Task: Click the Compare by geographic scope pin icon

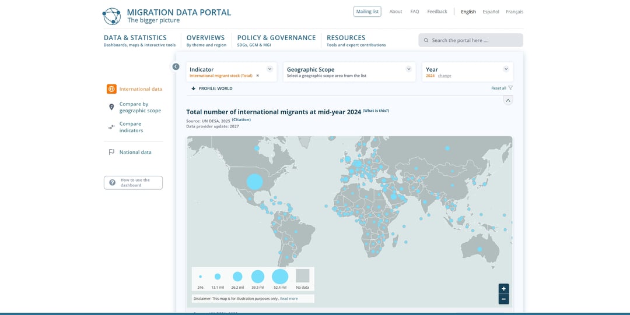Action: 111,107
